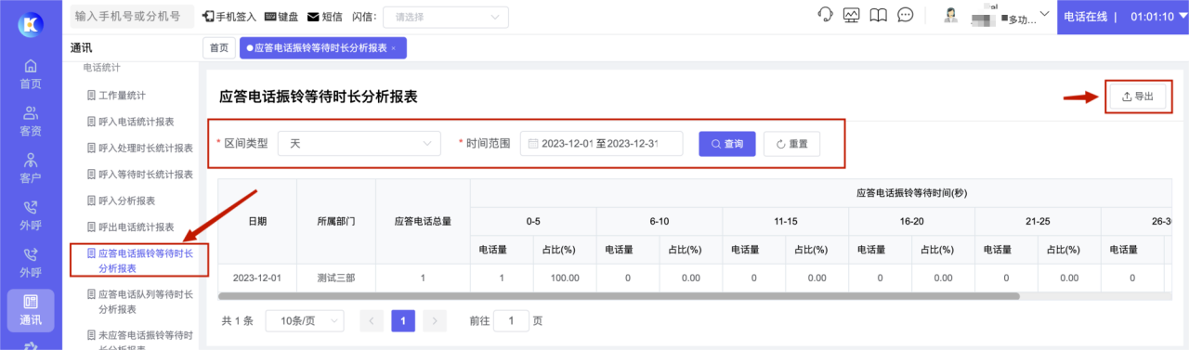The width and height of the screenshot is (1189, 350).
Task: Open the 客资 sidebar section
Action: [31, 121]
